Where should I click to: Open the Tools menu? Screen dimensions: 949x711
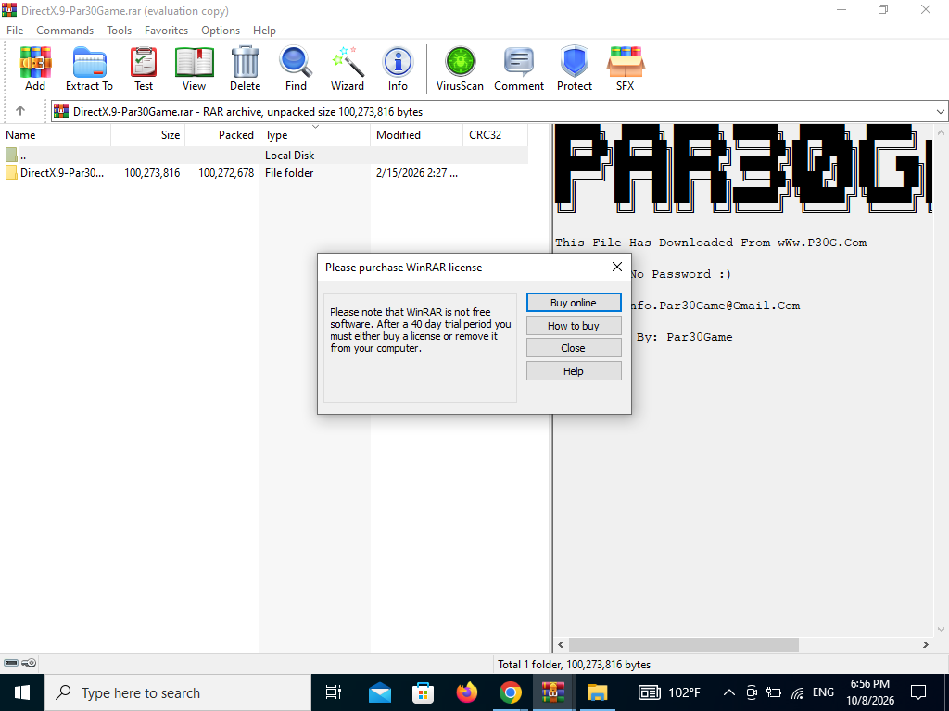[x=120, y=31]
